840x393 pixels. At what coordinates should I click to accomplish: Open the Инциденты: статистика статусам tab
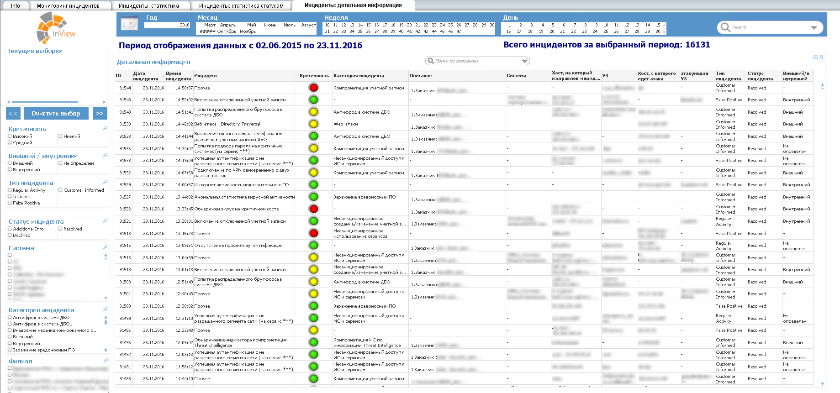[x=241, y=6]
